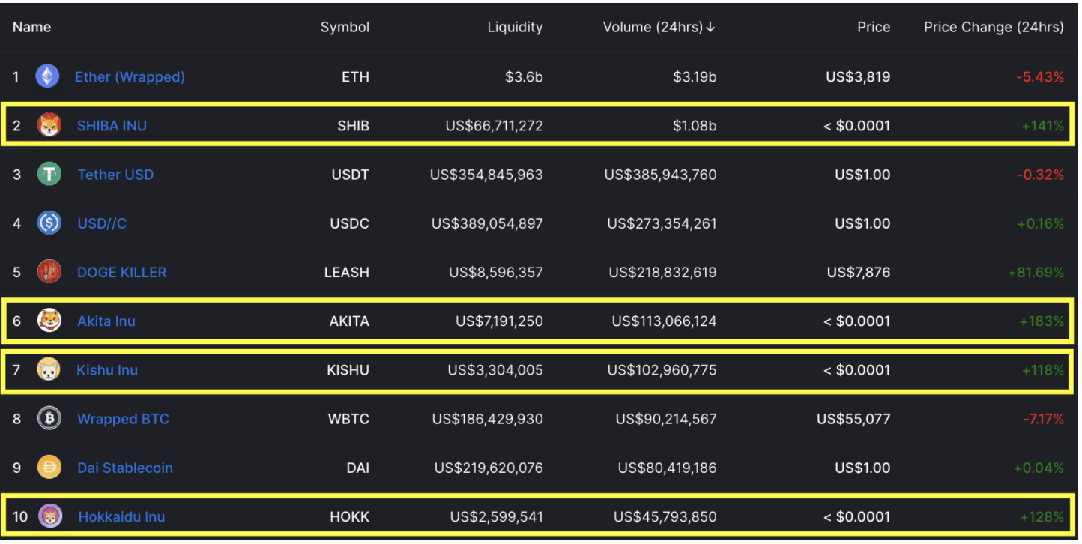Sort table by Price column header
This screenshot has height=544, width=1082.
pyautogui.click(x=874, y=28)
